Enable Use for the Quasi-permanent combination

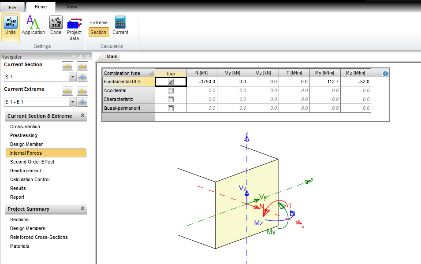[x=171, y=108]
